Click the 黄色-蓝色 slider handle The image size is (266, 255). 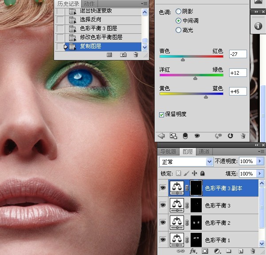coord(206,97)
